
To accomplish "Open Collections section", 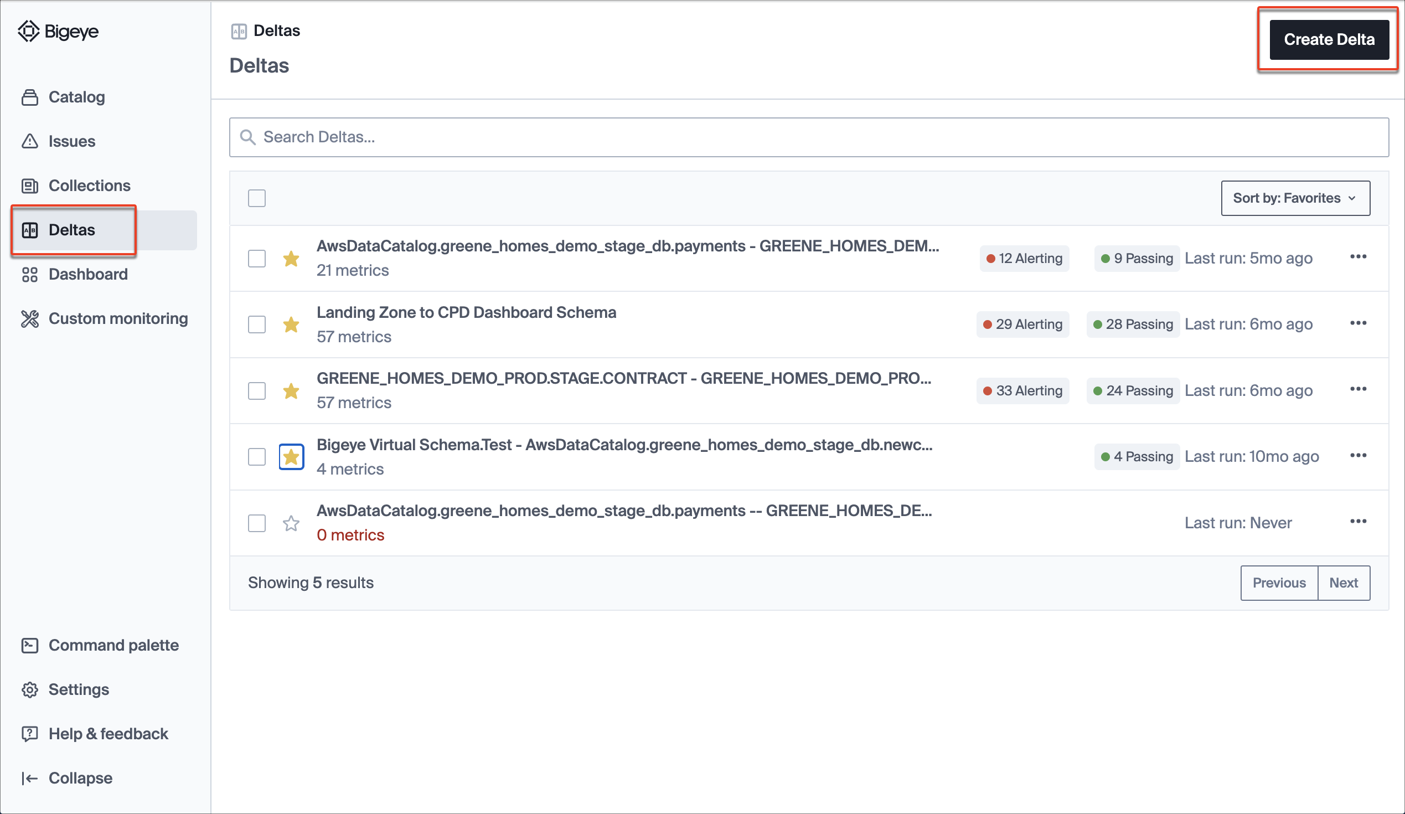I will coord(90,184).
